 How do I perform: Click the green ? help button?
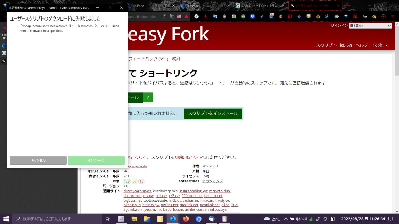coord(148,98)
